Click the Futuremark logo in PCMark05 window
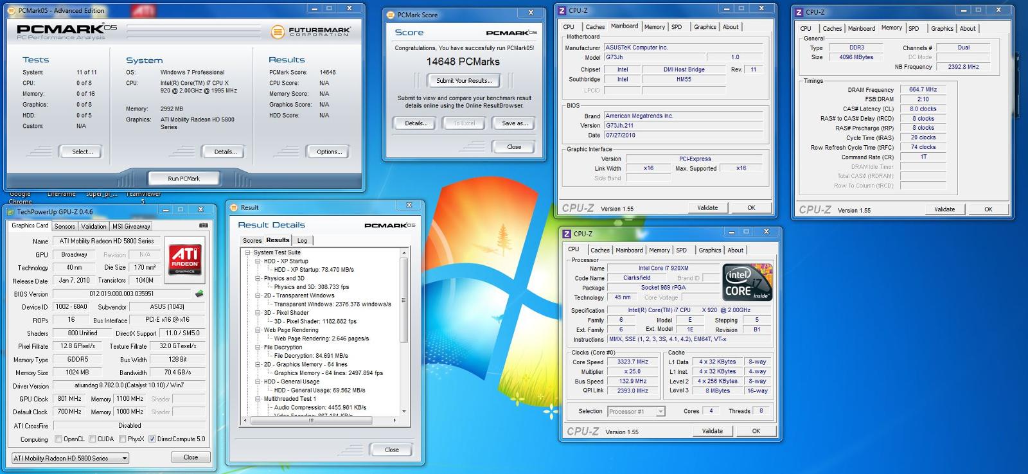The image size is (1028, 474). pyautogui.click(x=311, y=31)
